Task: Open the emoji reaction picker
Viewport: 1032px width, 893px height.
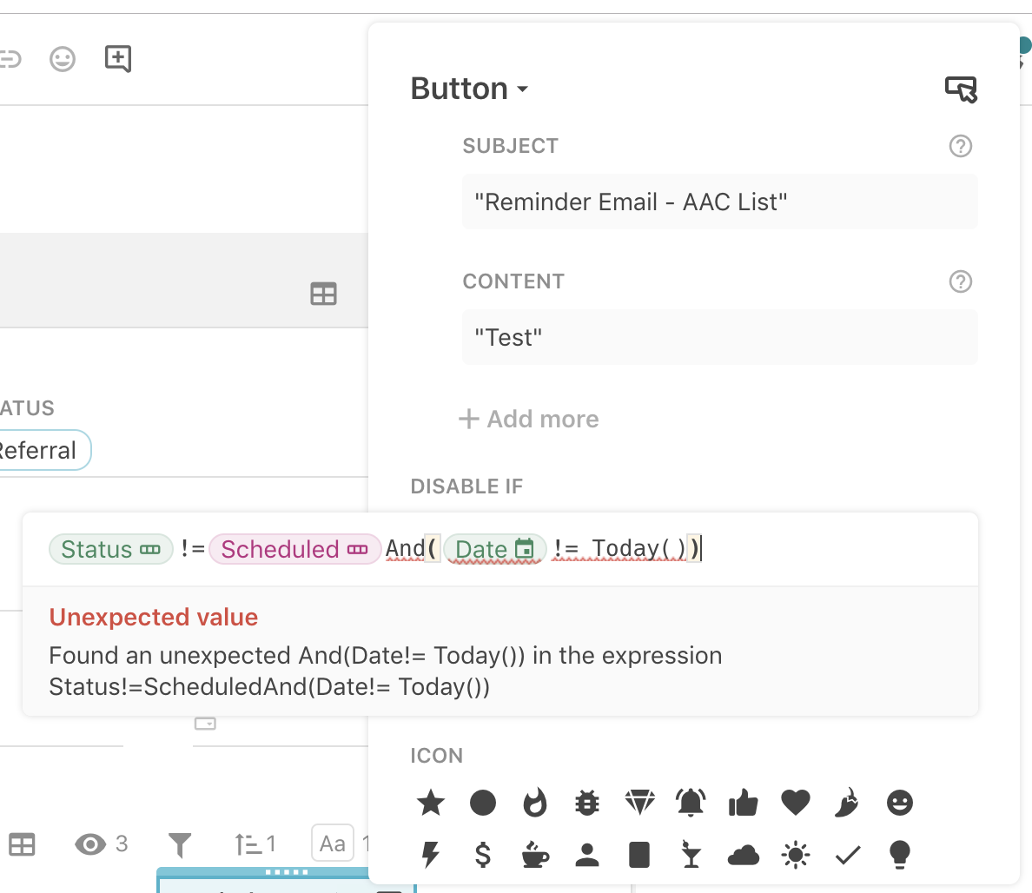Action: click(x=63, y=59)
